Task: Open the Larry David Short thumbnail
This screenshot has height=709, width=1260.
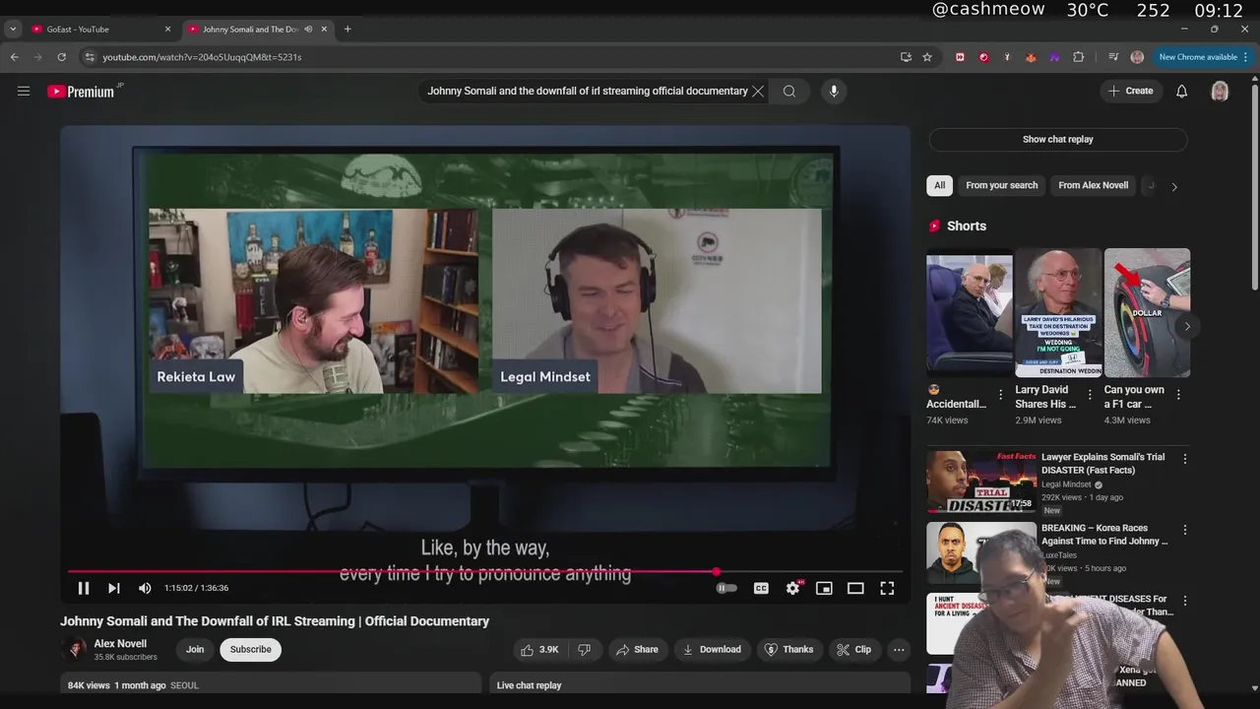Action: [1058, 313]
